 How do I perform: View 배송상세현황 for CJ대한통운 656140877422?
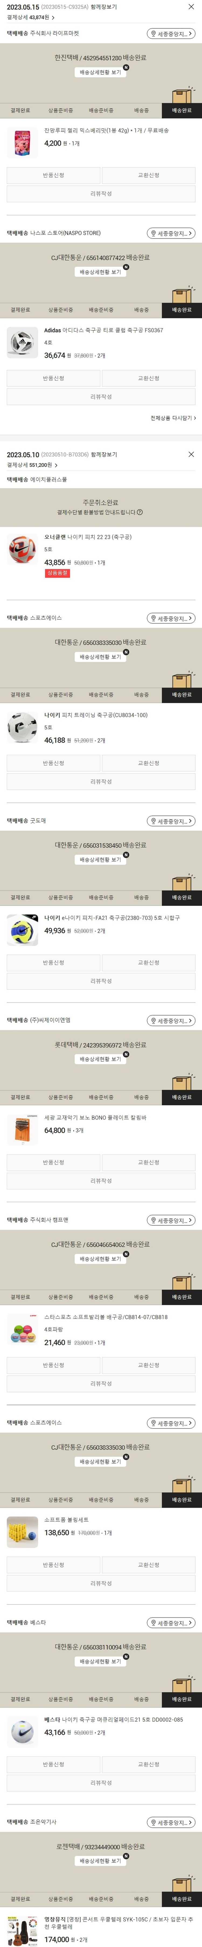pos(101,272)
